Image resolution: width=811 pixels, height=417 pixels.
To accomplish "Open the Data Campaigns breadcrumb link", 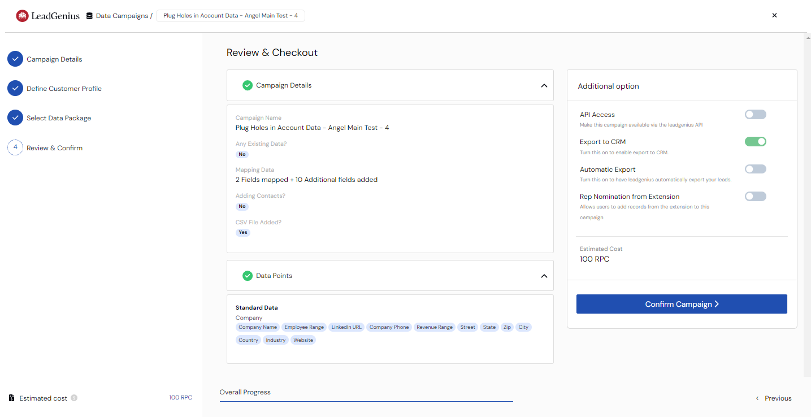I will pos(122,16).
